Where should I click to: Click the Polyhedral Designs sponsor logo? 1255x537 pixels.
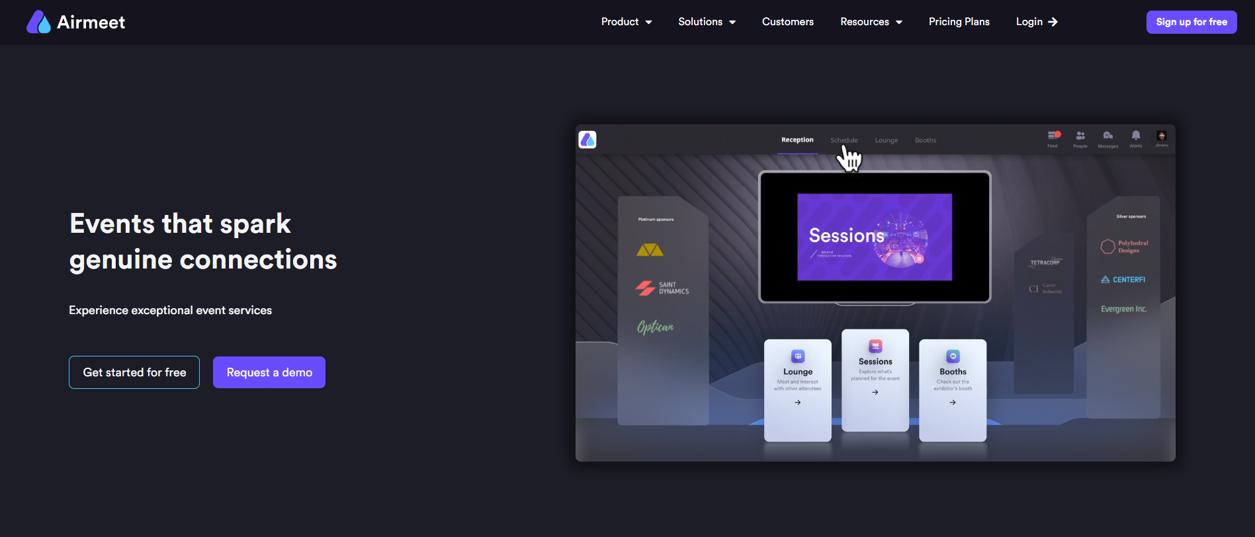(x=1124, y=247)
